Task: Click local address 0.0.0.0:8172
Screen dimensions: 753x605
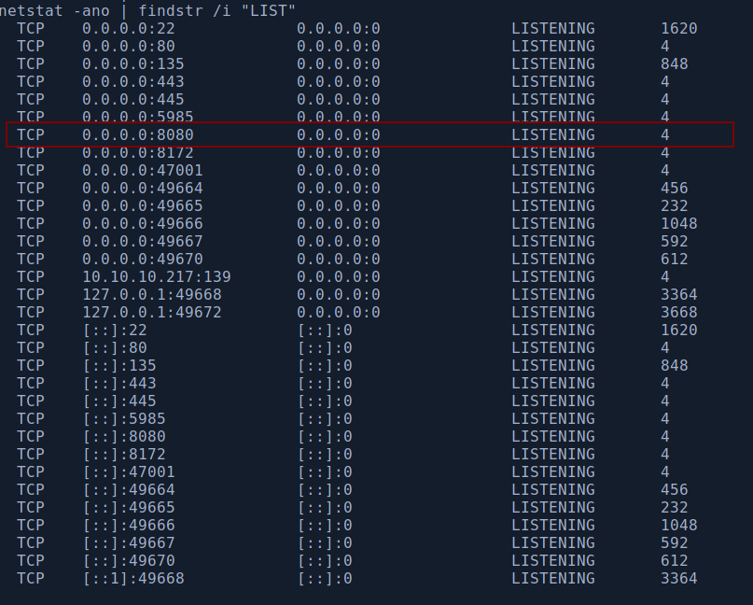Action: point(138,153)
